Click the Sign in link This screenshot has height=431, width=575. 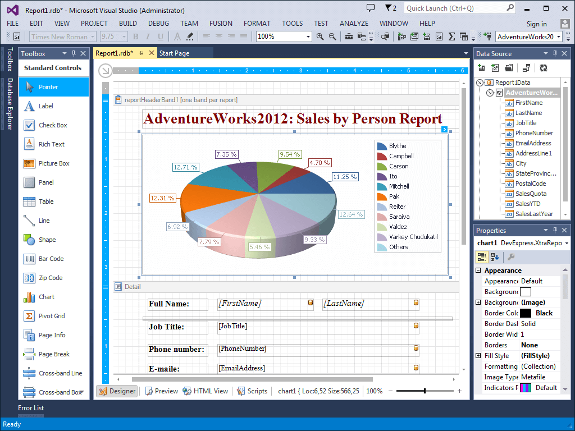click(x=536, y=24)
